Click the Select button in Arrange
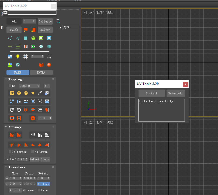Viewport: 218px width, 195px height. [x=34, y=159]
